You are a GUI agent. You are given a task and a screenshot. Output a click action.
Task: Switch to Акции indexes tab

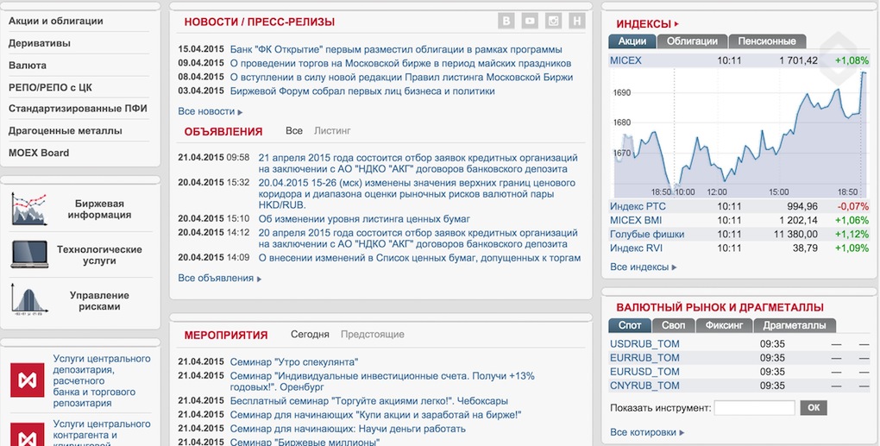point(632,41)
